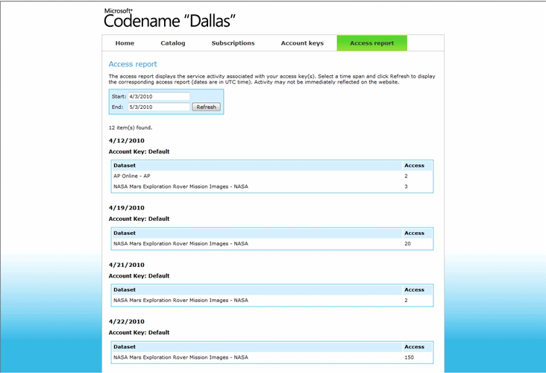Click Account Key: Default under 4/22/2010
Screen dimensions: 546x373
pyautogui.click(x=139, y=333)
